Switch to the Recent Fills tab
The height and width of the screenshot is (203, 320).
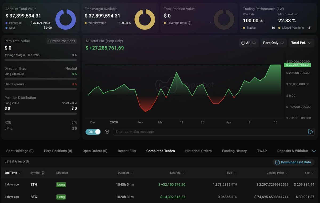pos(127,151)
